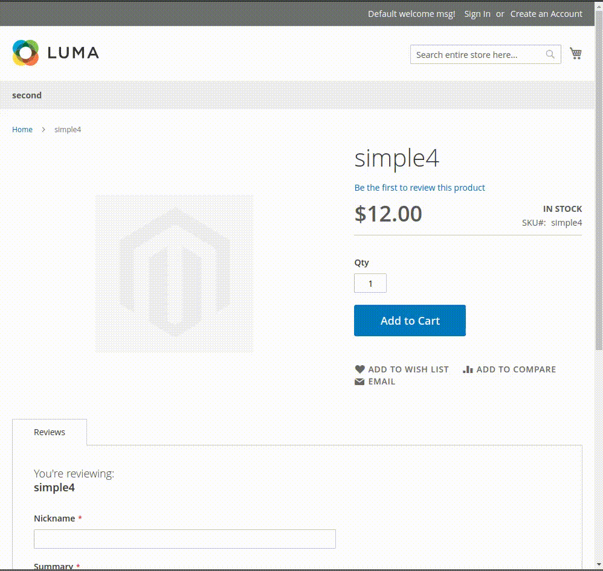Click the heart icon for Add to Wish List
This screenshot has width=603, height=571.
tap(360, 369)
